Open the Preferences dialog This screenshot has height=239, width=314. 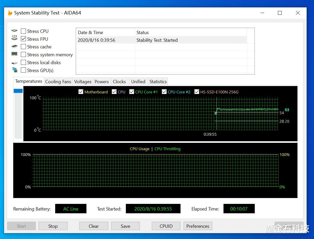click(x=198, y=226)
